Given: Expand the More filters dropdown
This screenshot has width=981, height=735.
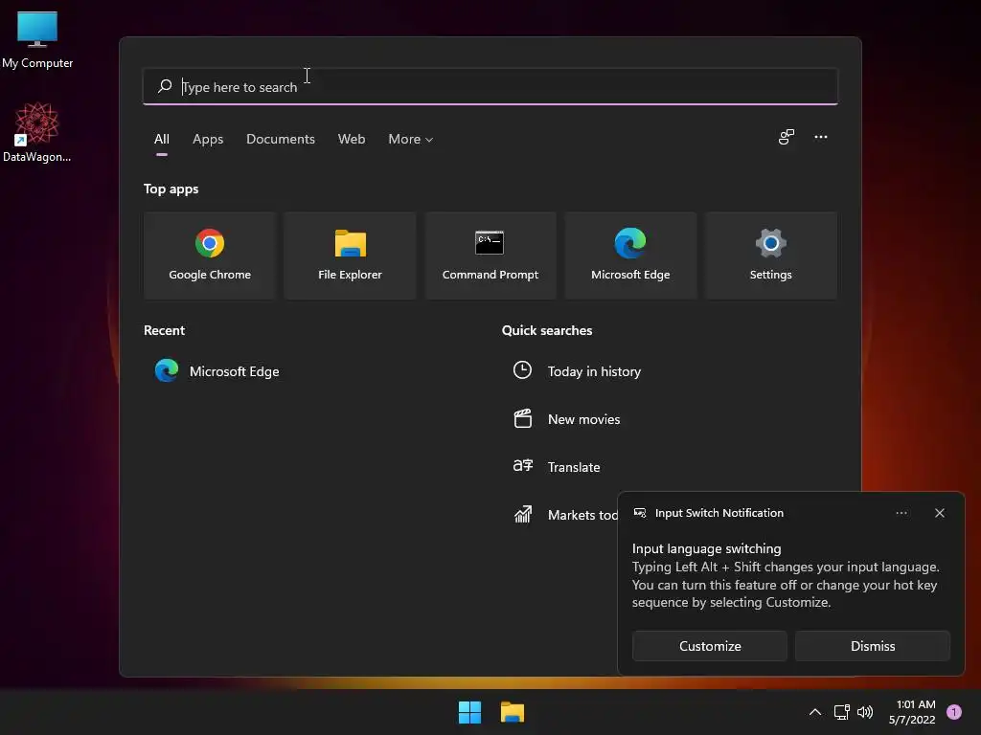Looking at the screenshot, I should 410,140.
